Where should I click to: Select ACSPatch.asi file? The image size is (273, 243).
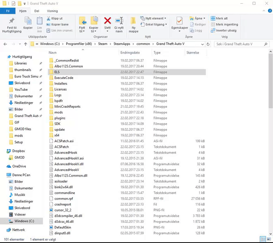click(127, 141)
